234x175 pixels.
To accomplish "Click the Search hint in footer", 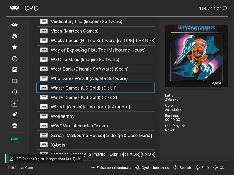I will (x=182, y=168).
